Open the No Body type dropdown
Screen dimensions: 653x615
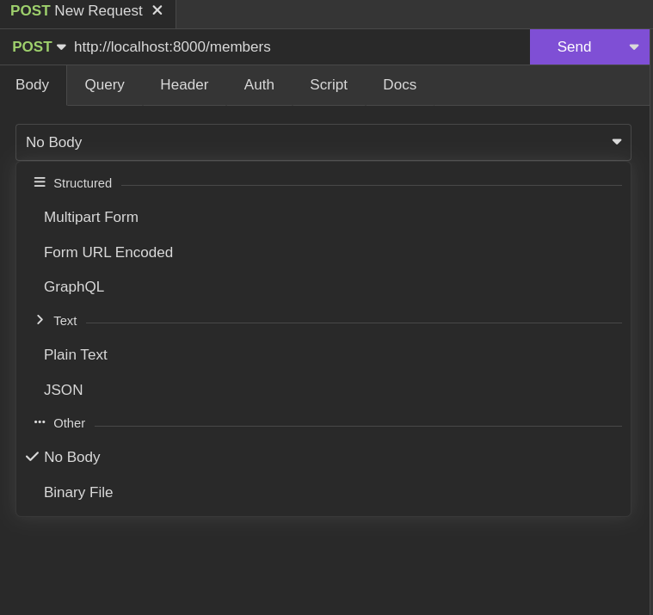[x=323, y=143]
